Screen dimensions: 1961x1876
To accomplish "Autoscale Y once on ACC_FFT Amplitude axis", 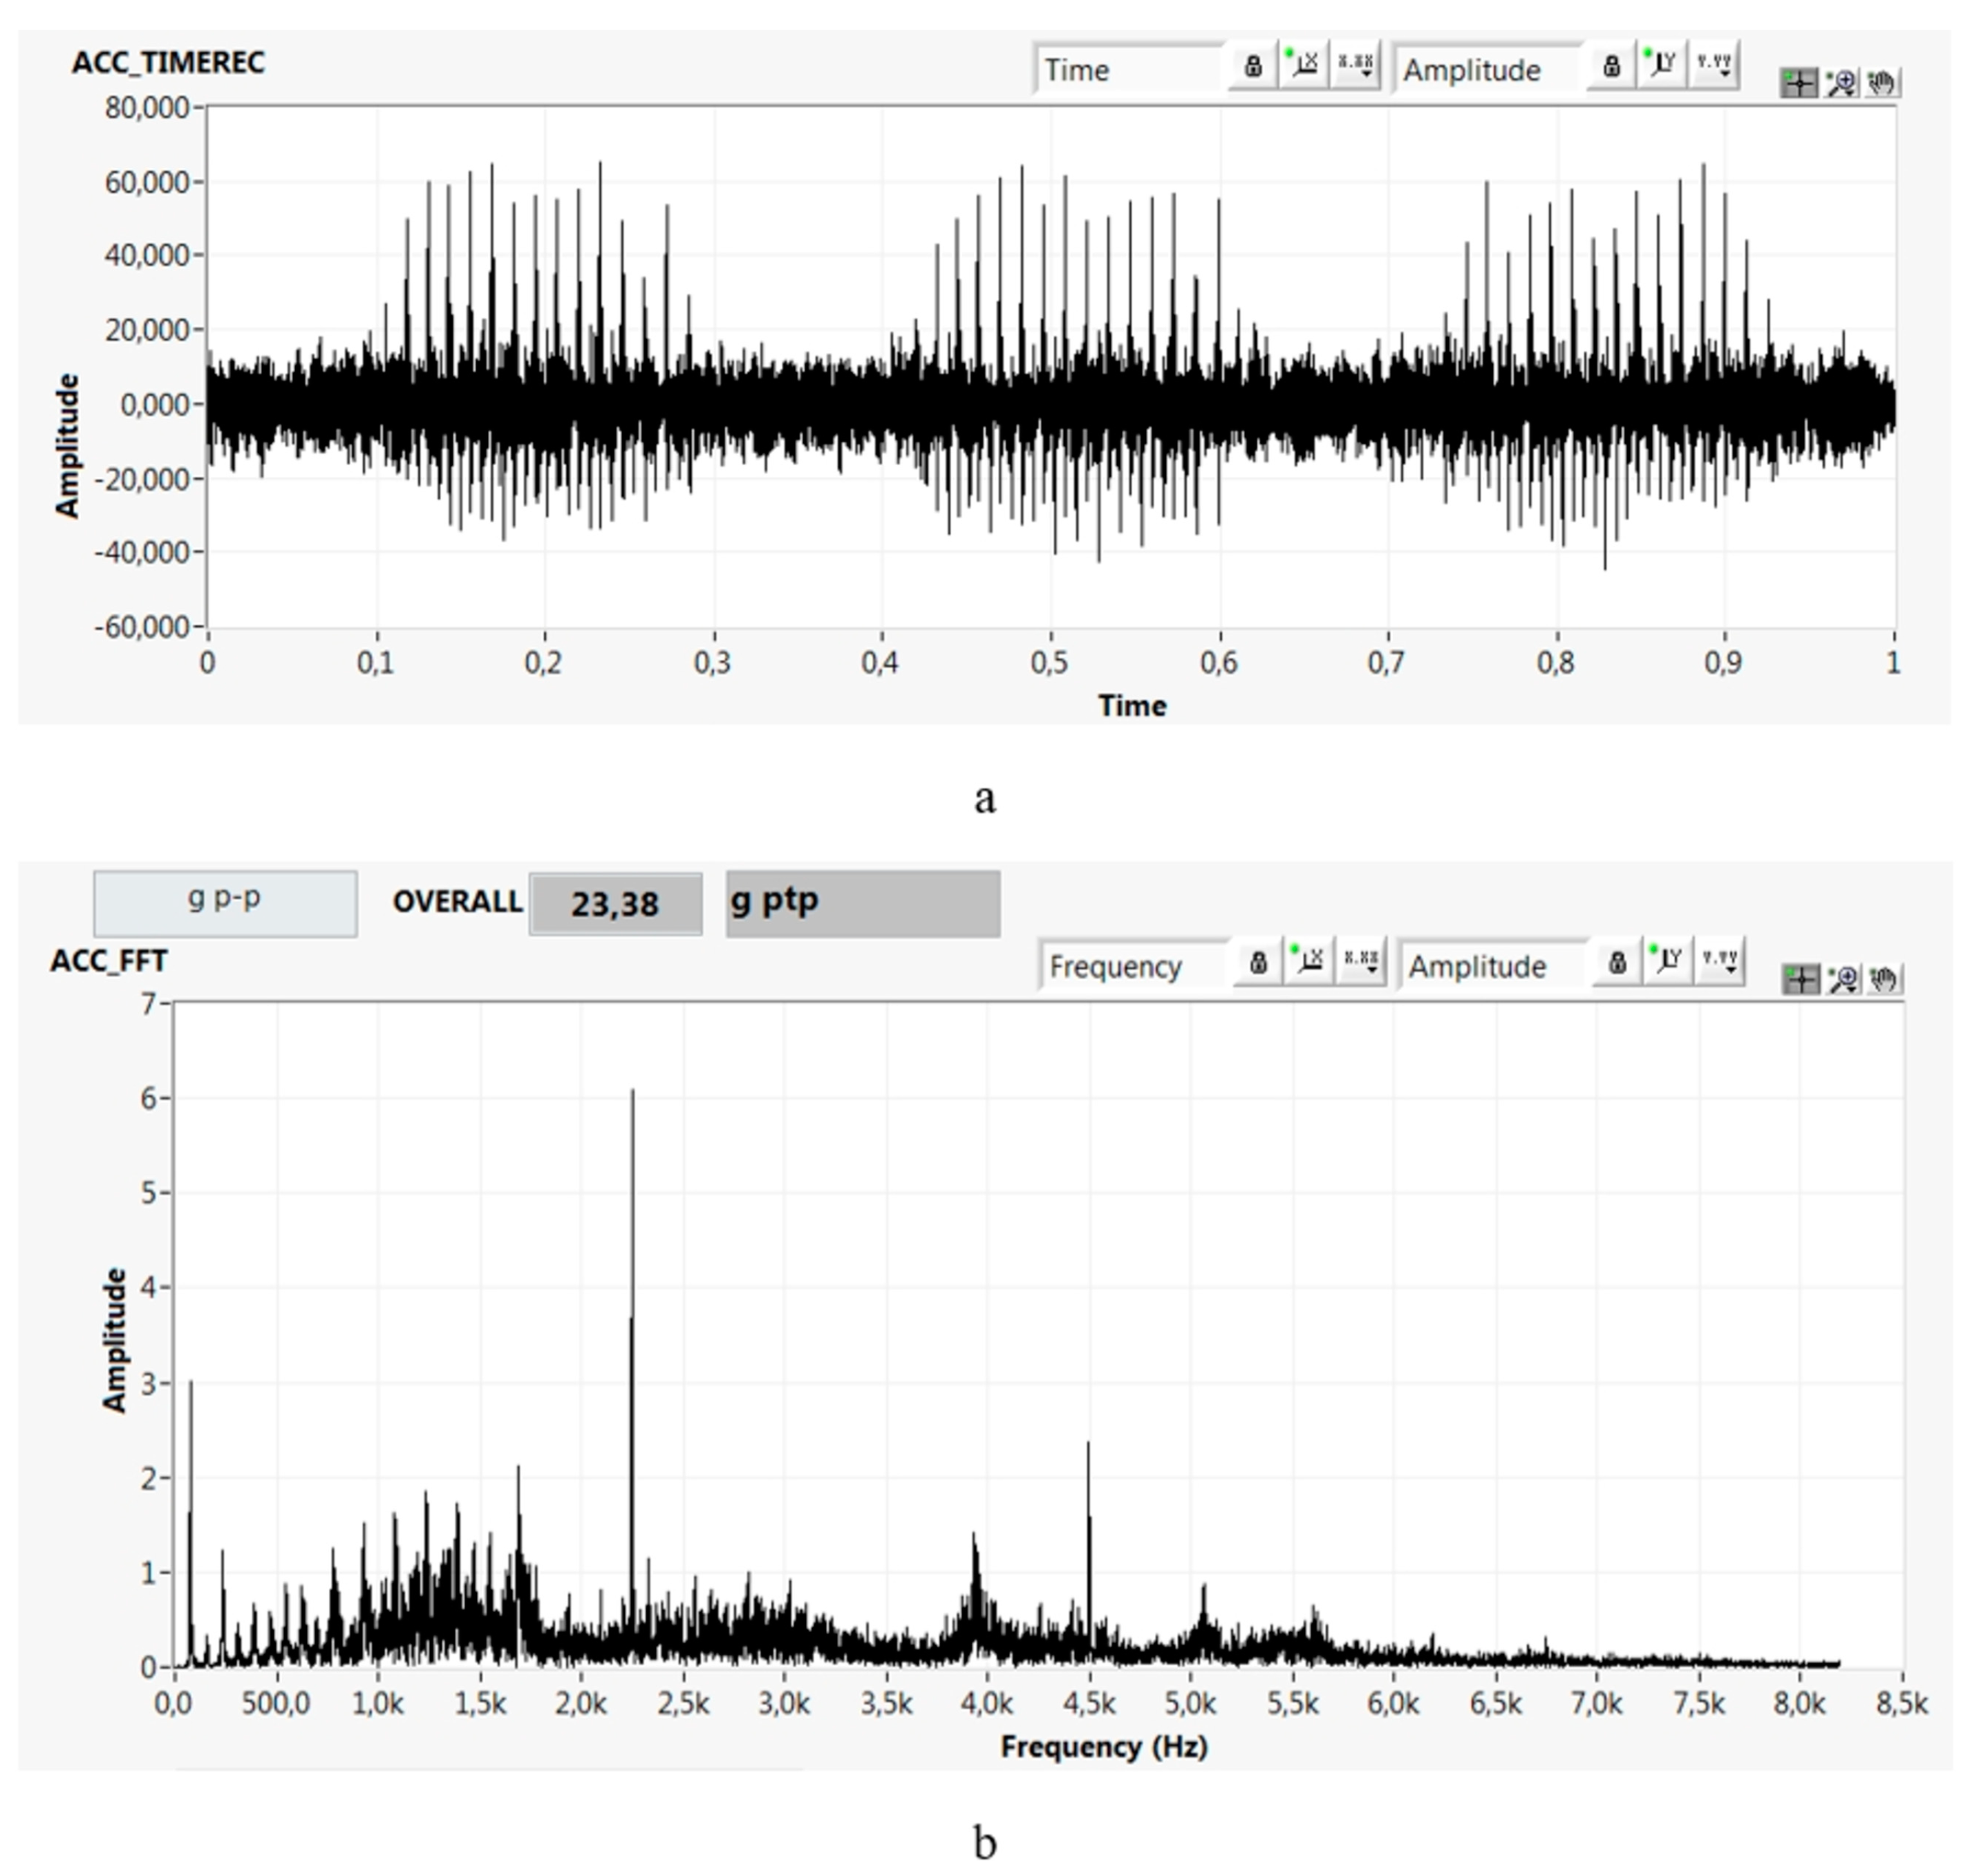I will pos(1668,962).
